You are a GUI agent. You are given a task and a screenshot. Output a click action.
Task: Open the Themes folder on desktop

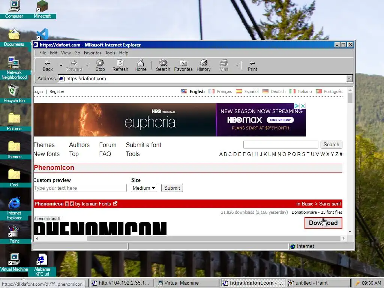pos(14,150)
